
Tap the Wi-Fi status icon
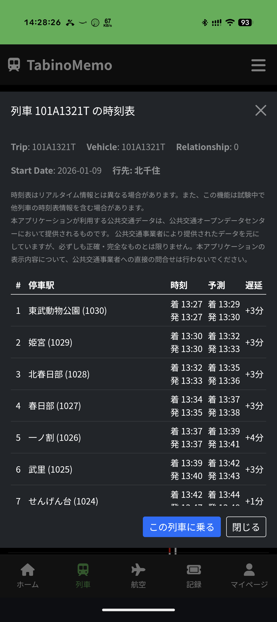coord(230,23)
